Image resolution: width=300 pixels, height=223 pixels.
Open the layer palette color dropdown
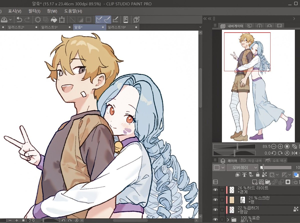click(x=219, y=168)
